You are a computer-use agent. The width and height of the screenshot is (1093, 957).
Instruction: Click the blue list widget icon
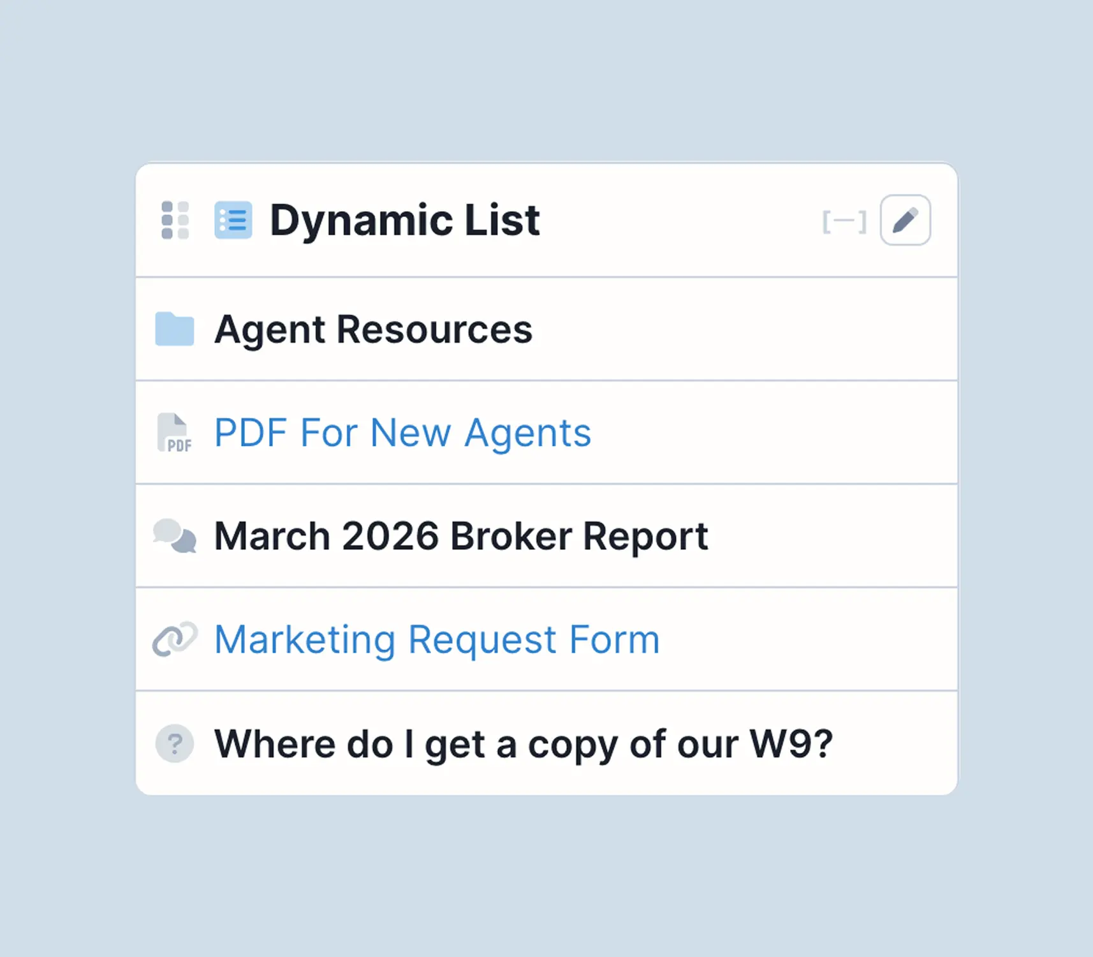coord(233,220)
